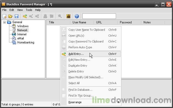
Task: Click the eMail envelope icon in the tree
Action: click(x=14, y=38)
